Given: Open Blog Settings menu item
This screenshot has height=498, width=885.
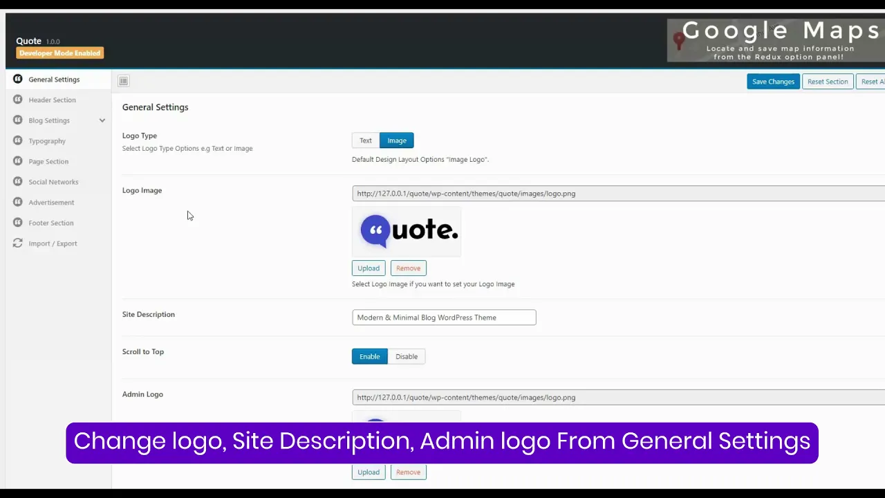Looking at the screenshot, I should coord(58,120).
